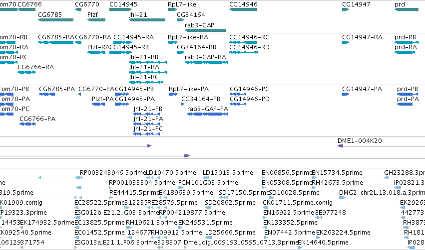Open the LD15013.5prime EST label
Viewport: 425px width, 250px height.
click(228, 173)
